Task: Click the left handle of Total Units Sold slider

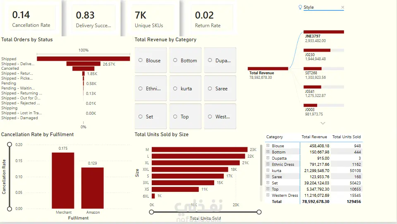Action: pos(151,212)
